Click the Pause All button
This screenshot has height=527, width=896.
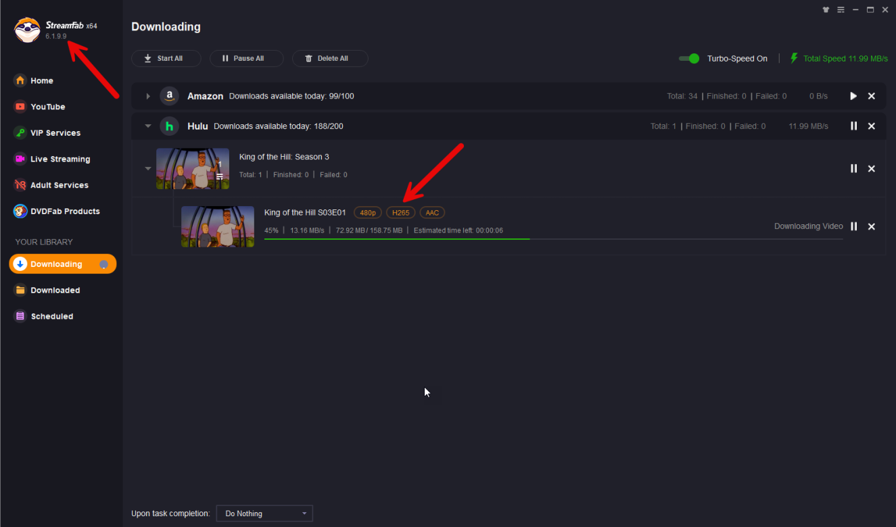247,59
